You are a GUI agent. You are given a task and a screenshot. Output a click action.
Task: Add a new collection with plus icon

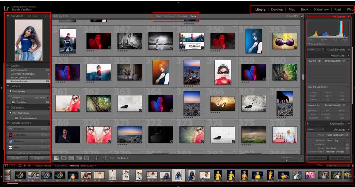click(49, 108)
